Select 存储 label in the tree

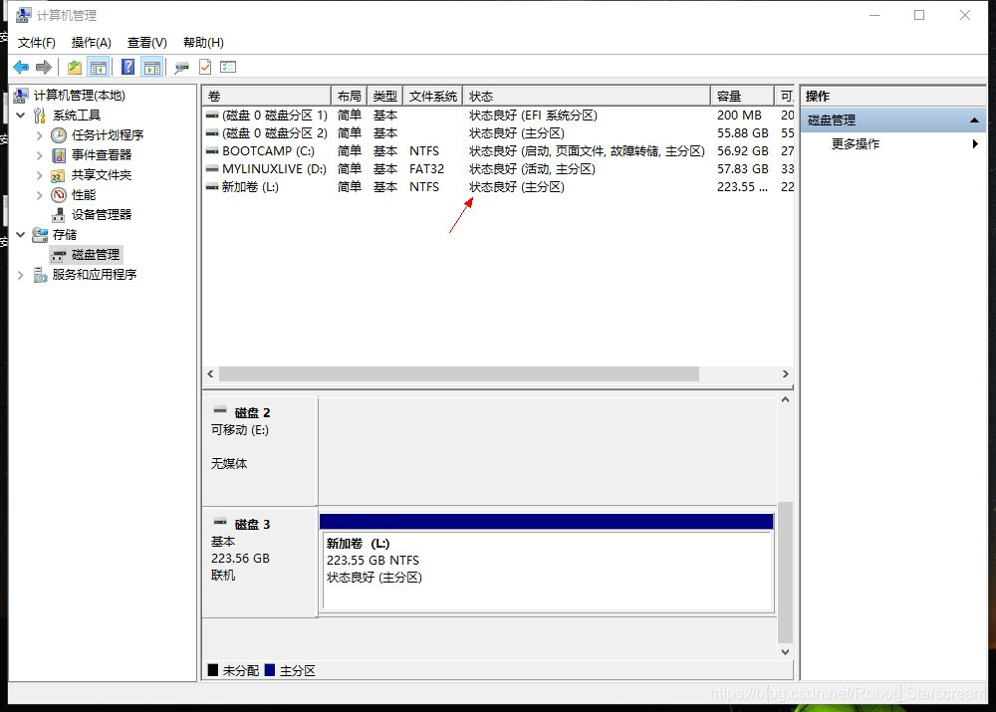pos(65,234)
